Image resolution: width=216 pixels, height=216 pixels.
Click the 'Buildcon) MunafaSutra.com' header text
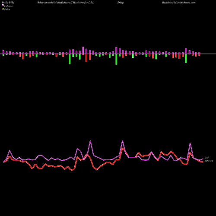pyautogui.click(x=179, y=3)
